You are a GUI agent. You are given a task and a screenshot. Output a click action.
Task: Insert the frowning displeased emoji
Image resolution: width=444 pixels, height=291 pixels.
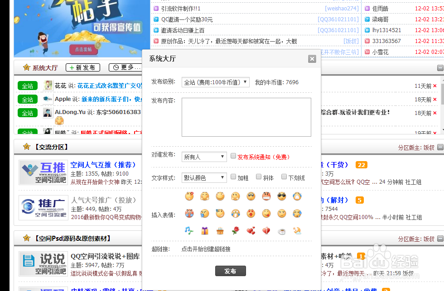coord(281,214)
